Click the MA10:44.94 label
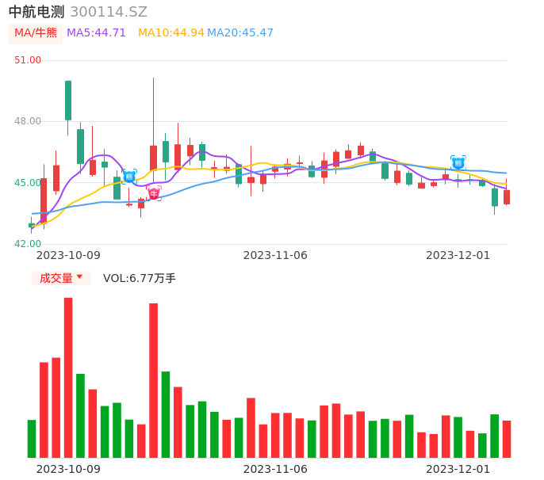544x480 pixels. (x=171, y=32)
